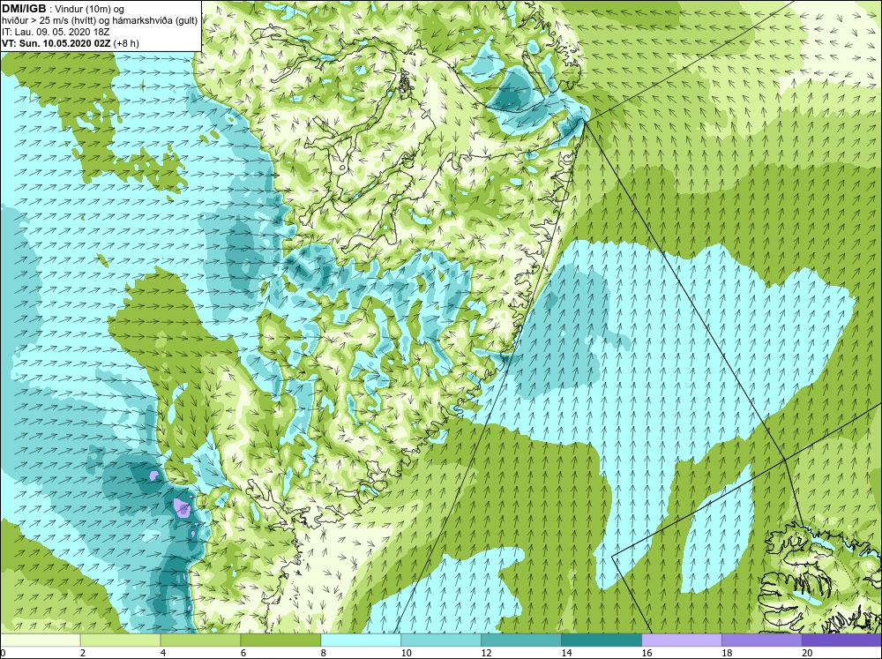Click the 6–8 m/s dark green legend swatch
882x659 pixels.
pyautogui.click(x=280, y=640)
